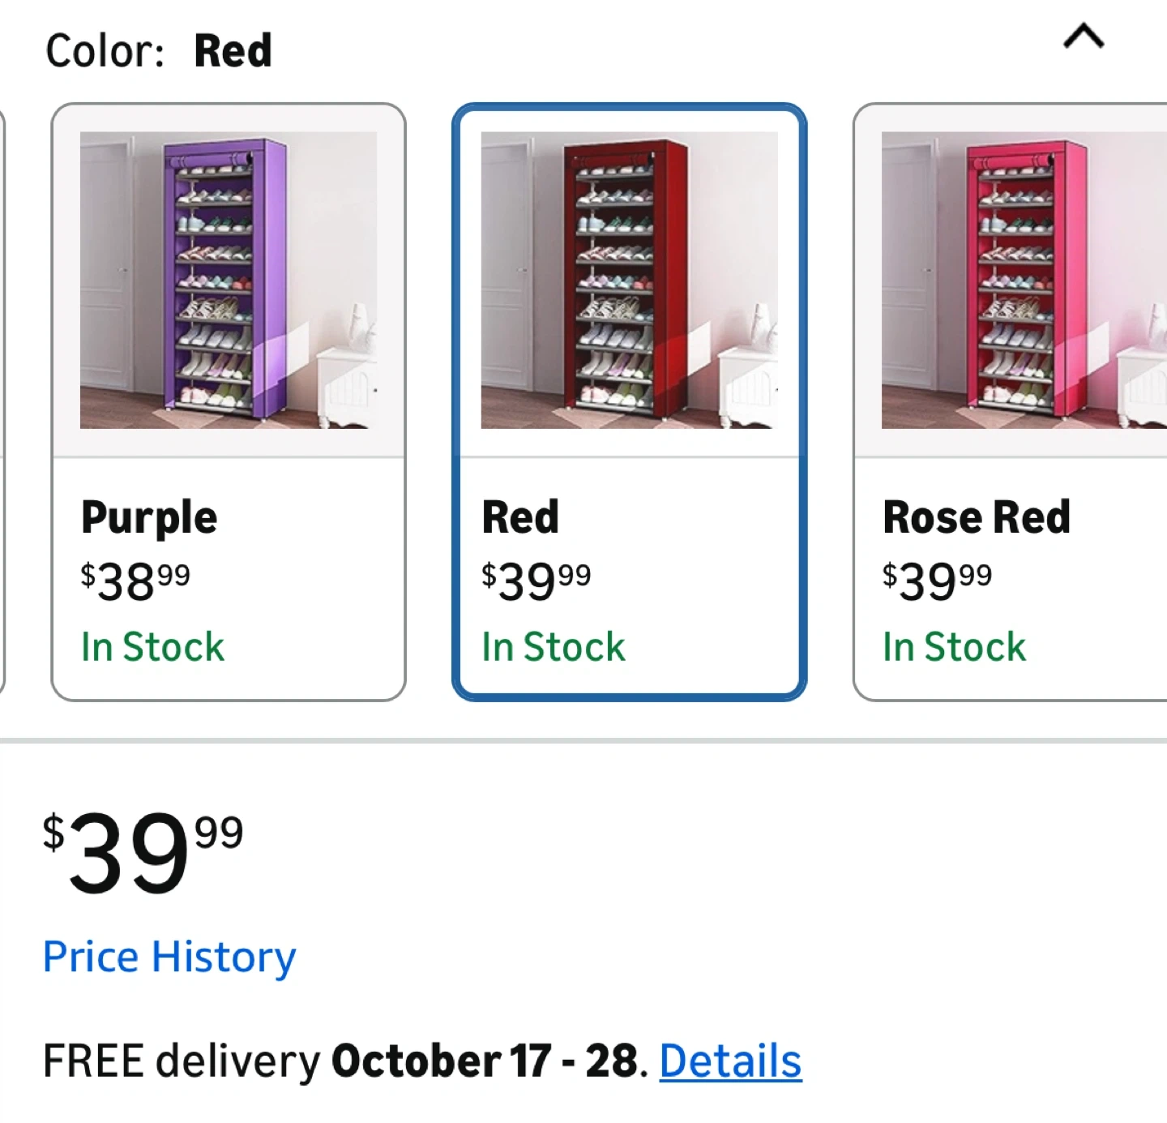
Task: Click the Color: Red heading
Action: click(159, 50)
